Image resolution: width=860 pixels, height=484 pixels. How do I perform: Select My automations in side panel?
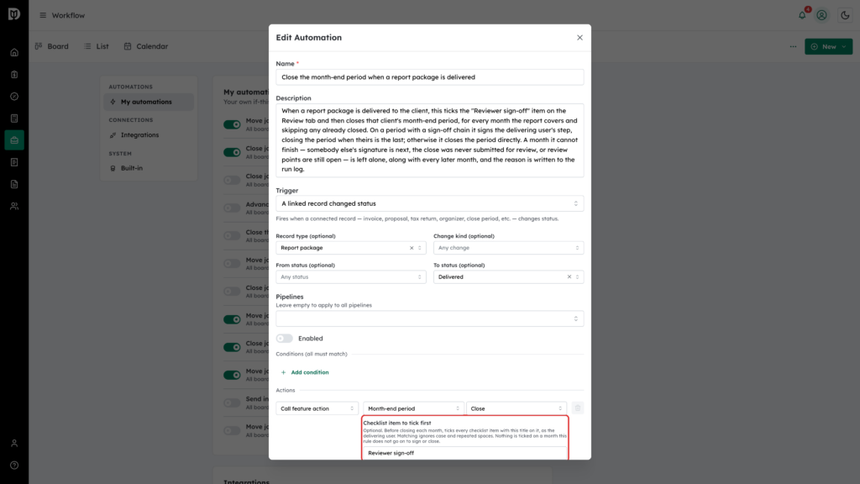coord(149,102)
